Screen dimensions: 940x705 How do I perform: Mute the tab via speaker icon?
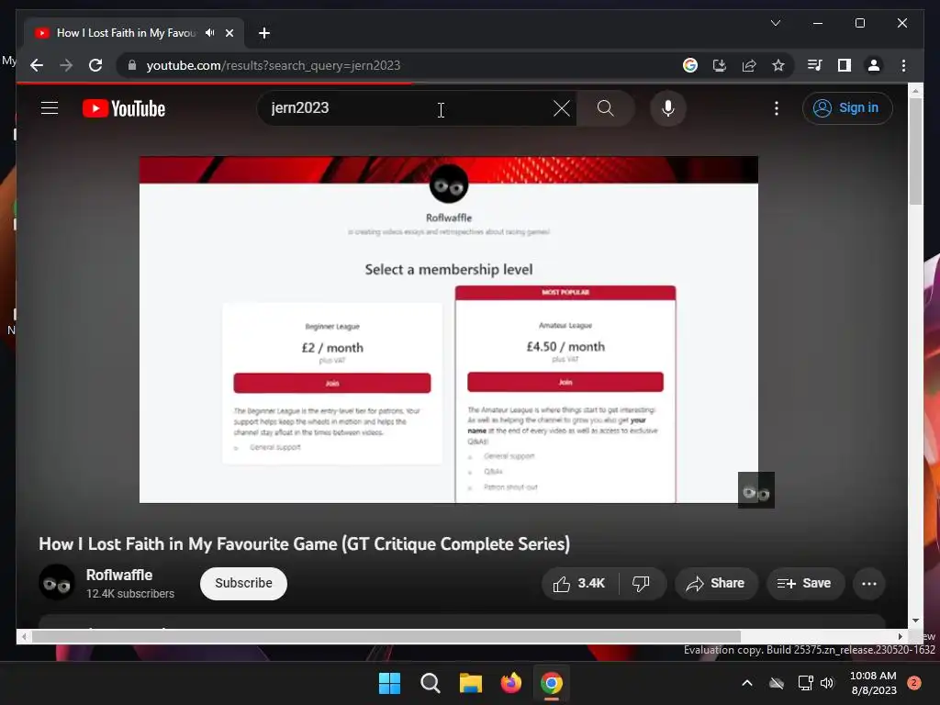coord(209,33)
